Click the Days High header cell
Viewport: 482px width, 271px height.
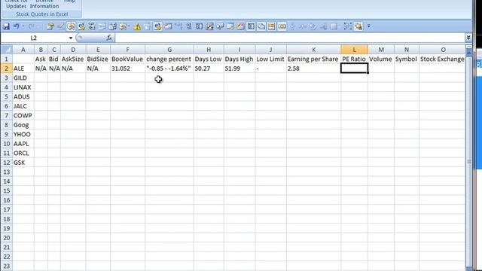tap(239, 59)
